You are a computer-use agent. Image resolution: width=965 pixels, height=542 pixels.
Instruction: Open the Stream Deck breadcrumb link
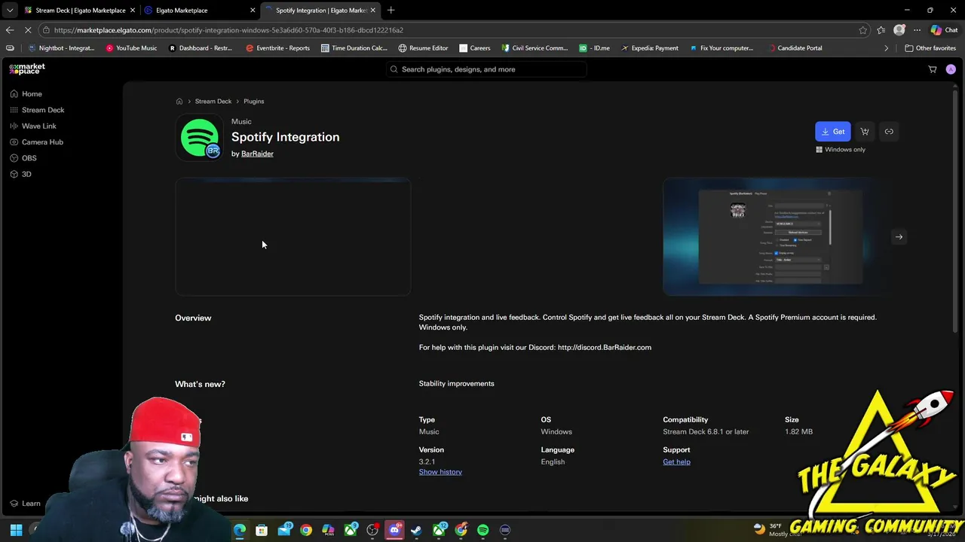[213, 102]
